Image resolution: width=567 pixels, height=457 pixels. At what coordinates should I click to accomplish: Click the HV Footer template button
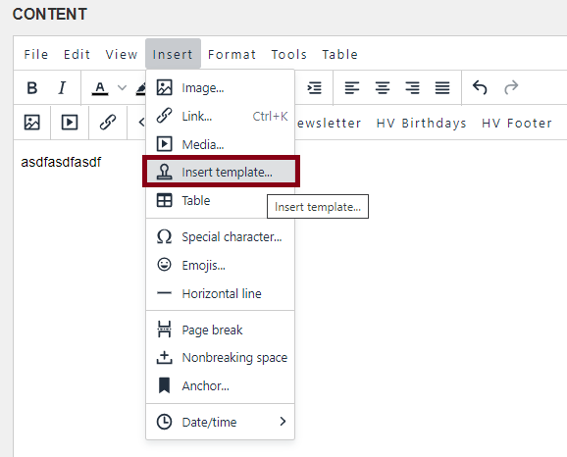pyautogui.click(x=517, y=123)
